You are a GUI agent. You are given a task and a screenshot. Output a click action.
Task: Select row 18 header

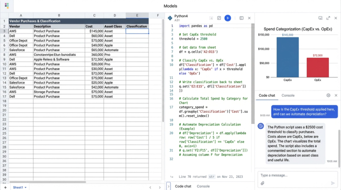coord(4,101)
